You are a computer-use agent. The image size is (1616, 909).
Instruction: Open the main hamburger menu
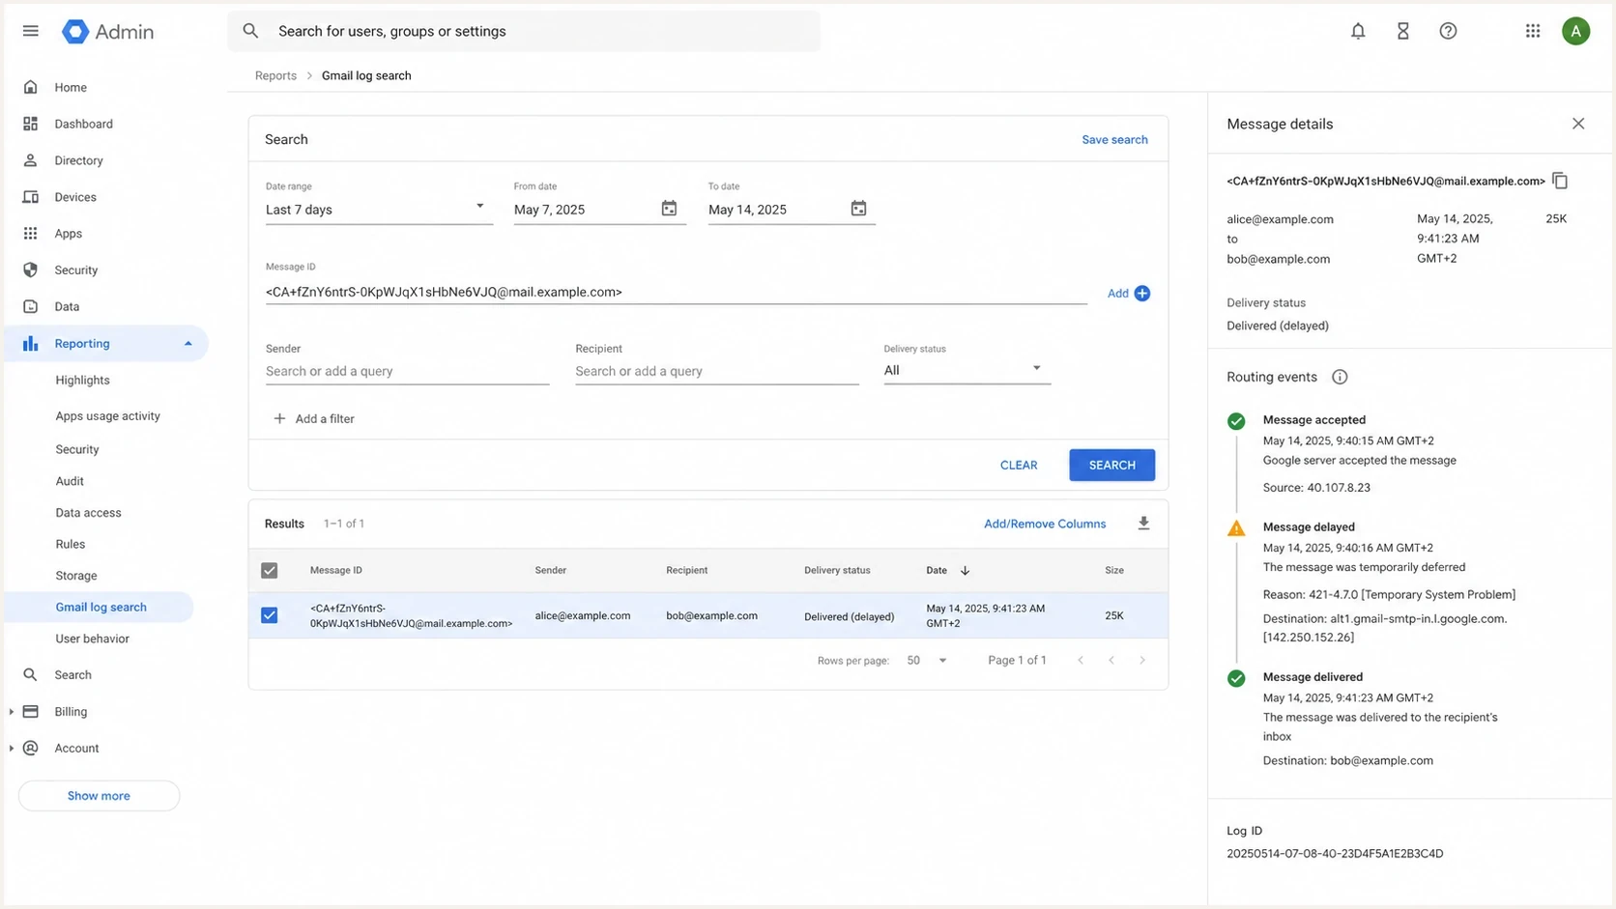[x=31, y=31]
